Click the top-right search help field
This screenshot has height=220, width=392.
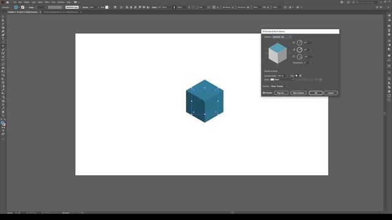tap(367, 2)
